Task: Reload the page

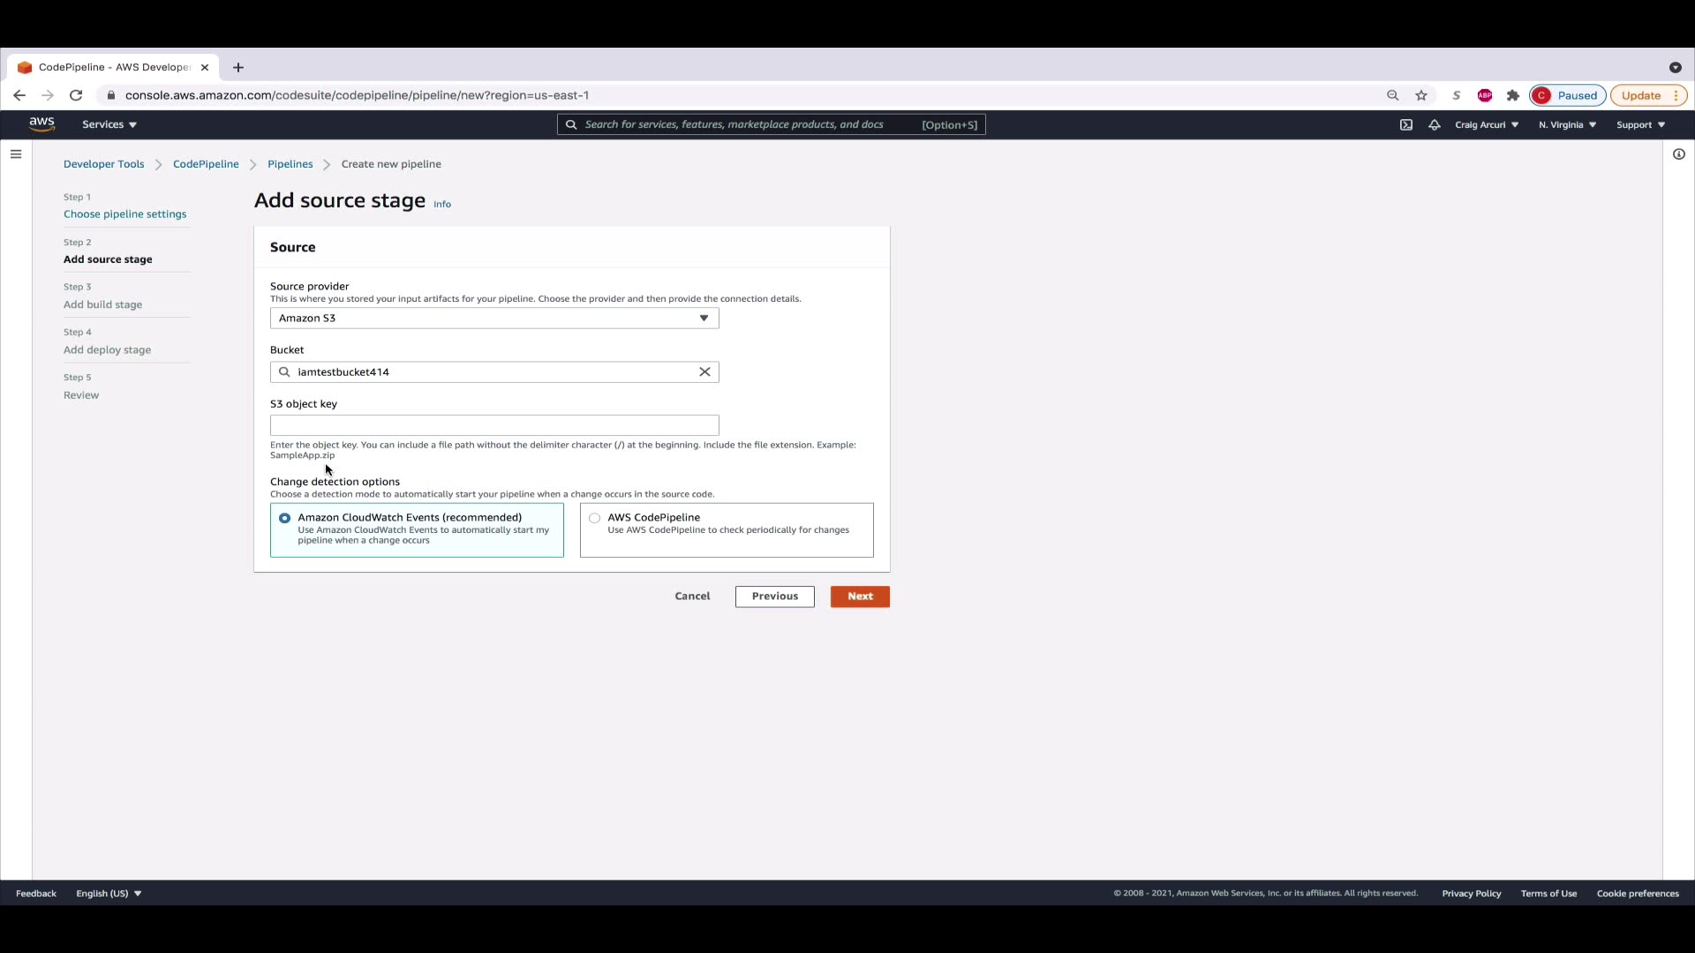Action: pos(76,95)
